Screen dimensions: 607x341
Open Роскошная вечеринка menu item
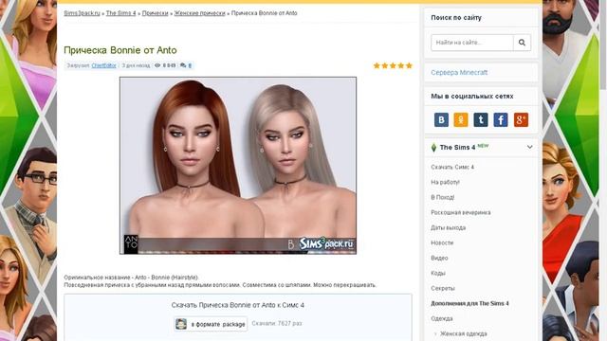(x=461, y=212)
